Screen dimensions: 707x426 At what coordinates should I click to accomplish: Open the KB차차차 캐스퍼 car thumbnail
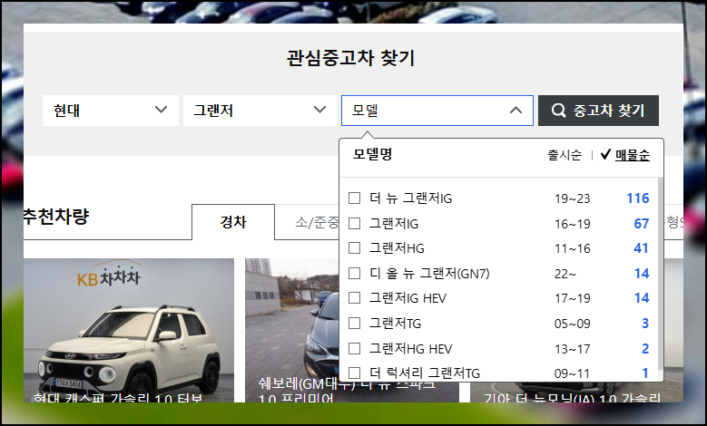129,330
